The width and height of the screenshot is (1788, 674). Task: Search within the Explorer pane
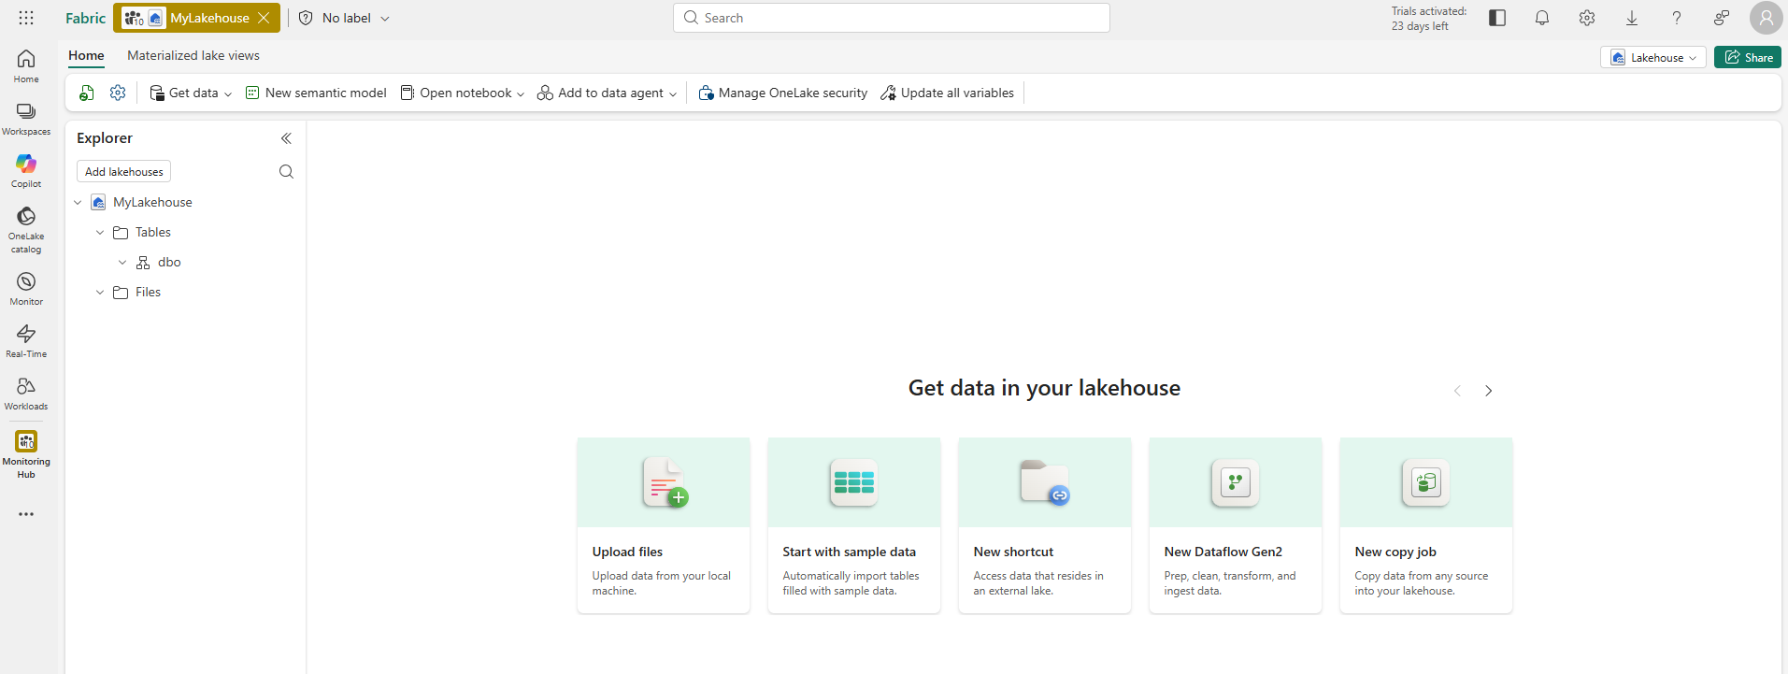286,171
